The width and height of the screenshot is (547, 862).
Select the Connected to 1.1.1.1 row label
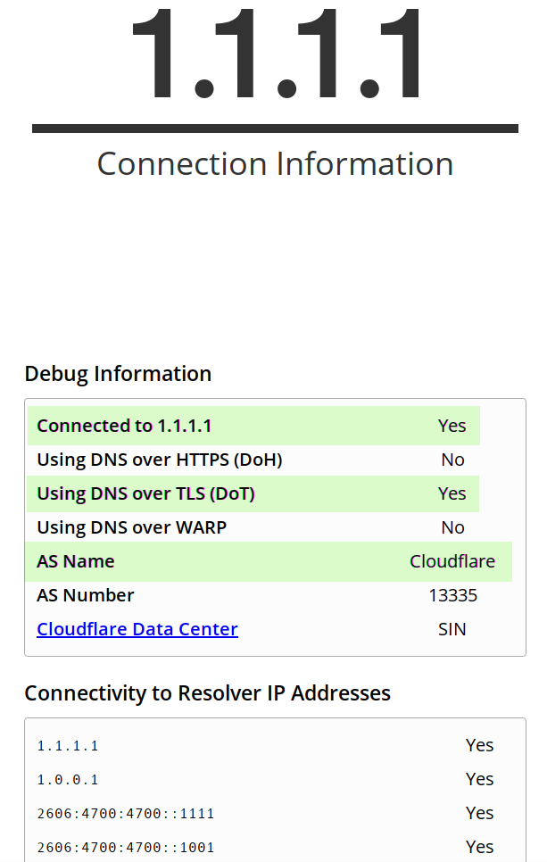(x=124, y=426)
